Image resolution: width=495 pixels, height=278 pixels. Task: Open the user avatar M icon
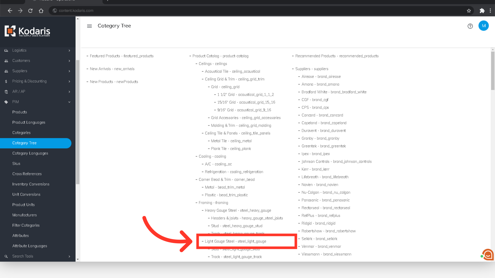[x=483, y=26]
